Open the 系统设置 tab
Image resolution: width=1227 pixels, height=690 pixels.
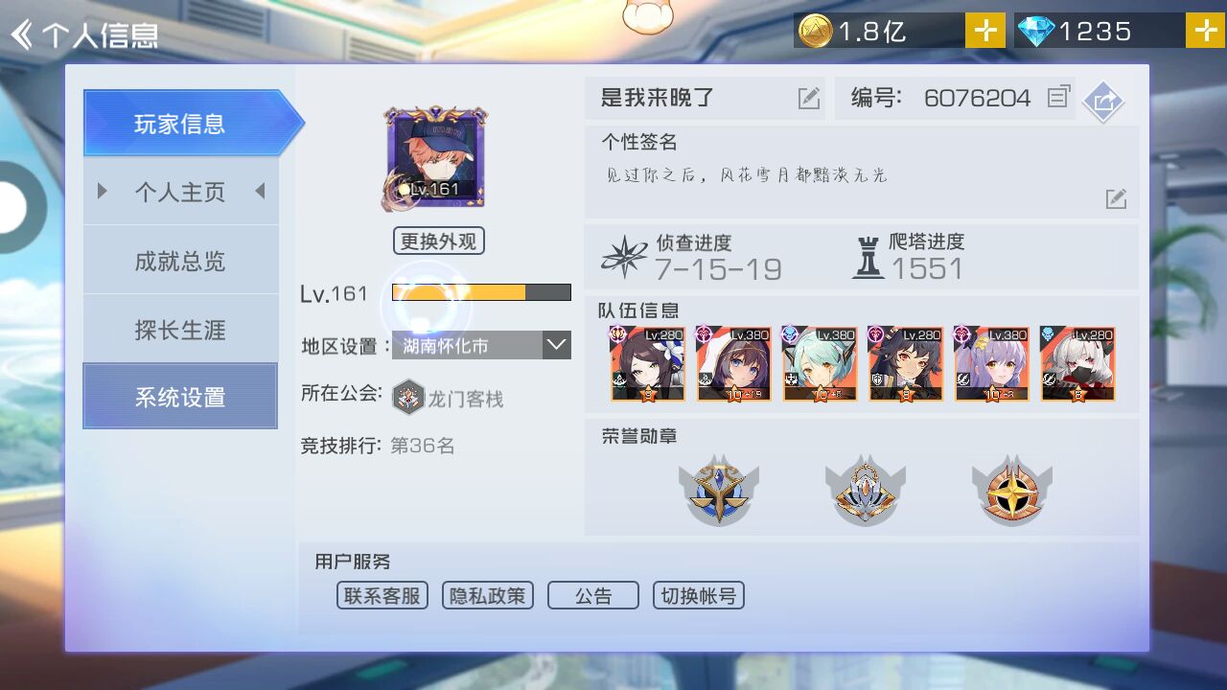pos(180,396)
